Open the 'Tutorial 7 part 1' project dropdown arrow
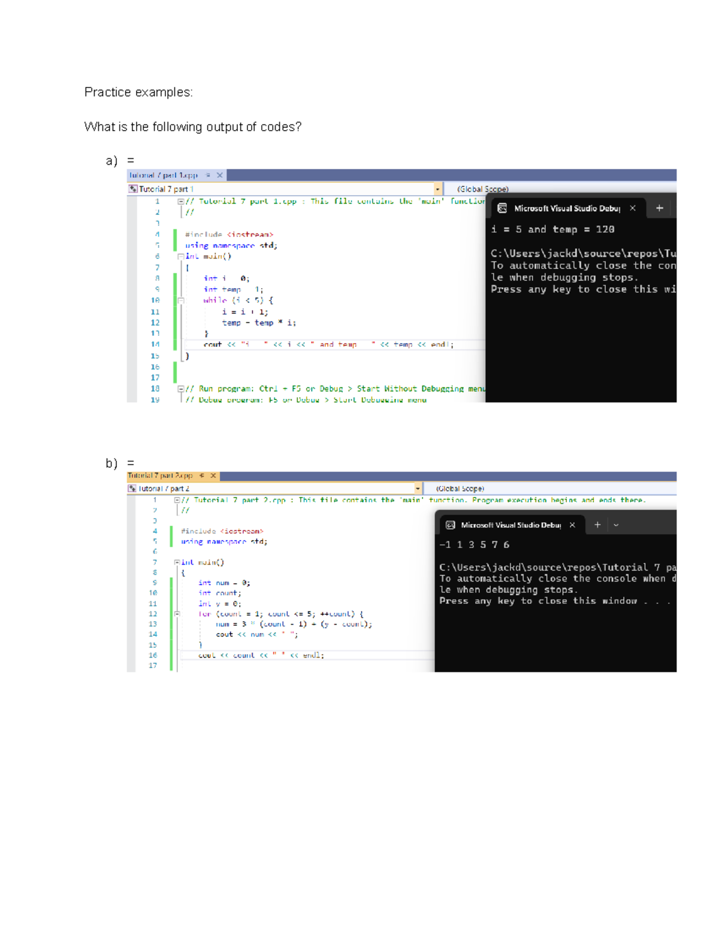The height and width of the screenshot is (930, 719). (438, 189)
